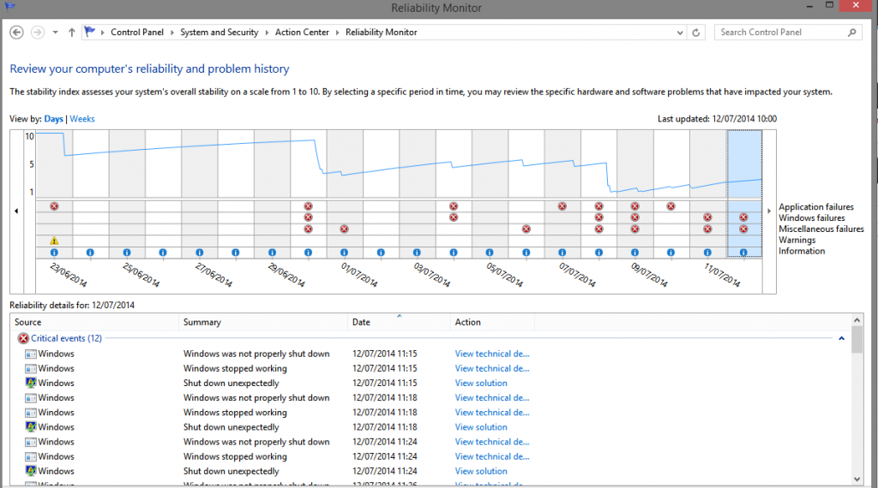View solution for 11:24 Shut down unexpectedly
This screenshot has width=878, height=488.
coord(481,471)
